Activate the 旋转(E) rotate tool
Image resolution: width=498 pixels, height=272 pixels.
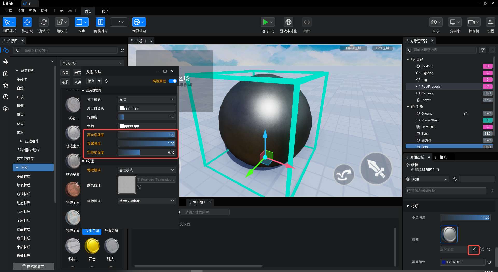click(x=44, y=22)
